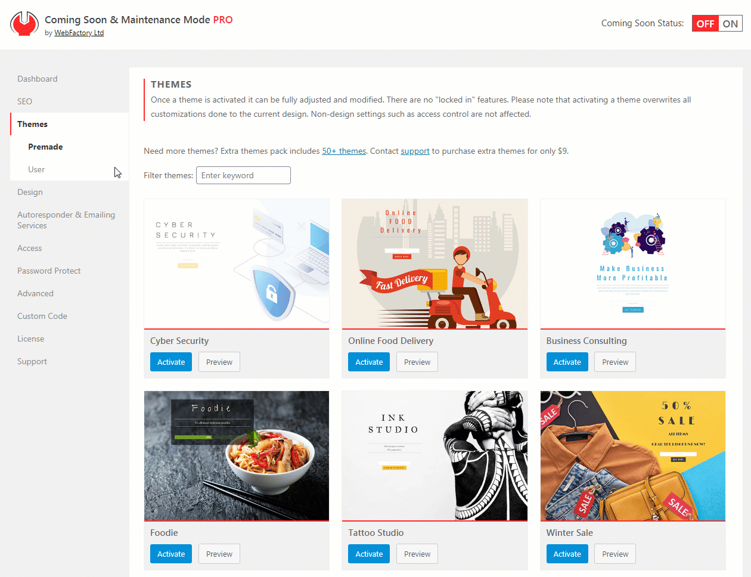This screenshot has height=577, width=751.
Task: Go to the SEO section
Action: (x=25, y=101)
